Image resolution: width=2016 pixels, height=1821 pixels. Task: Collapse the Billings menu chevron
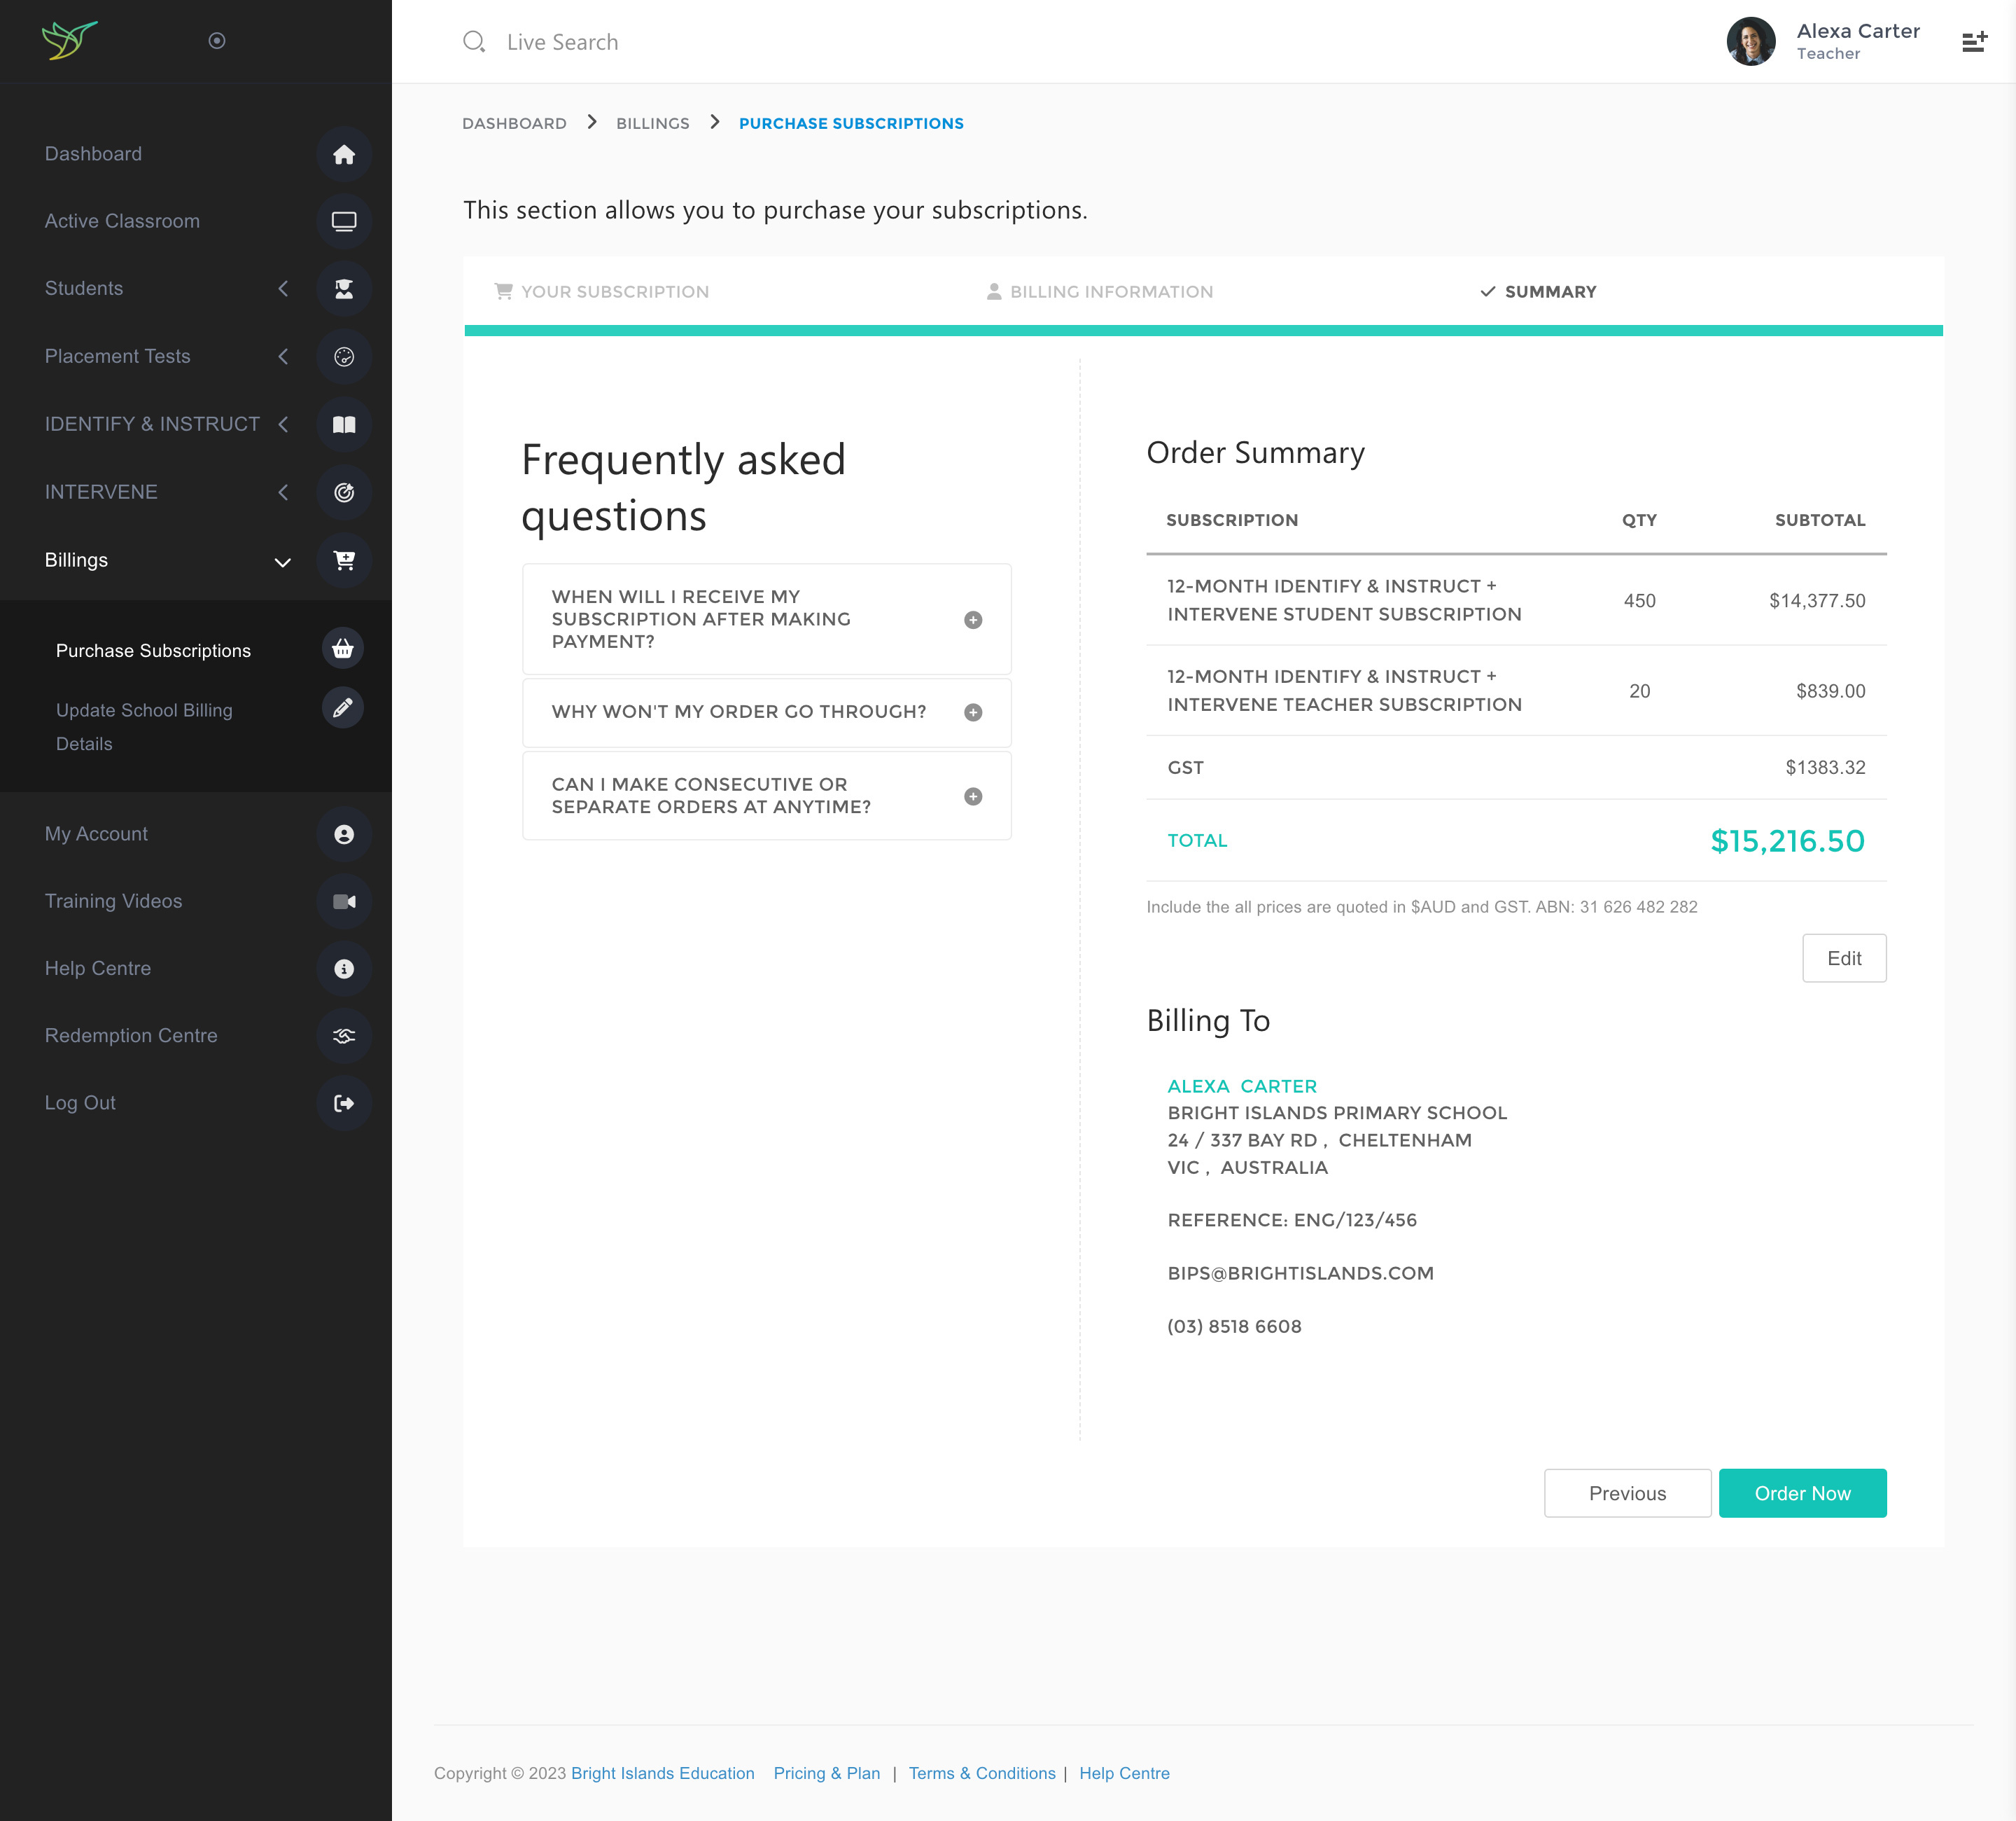pyautogui.click(x=283, y=562)
